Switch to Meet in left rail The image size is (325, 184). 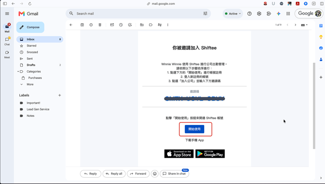[7, 54]
